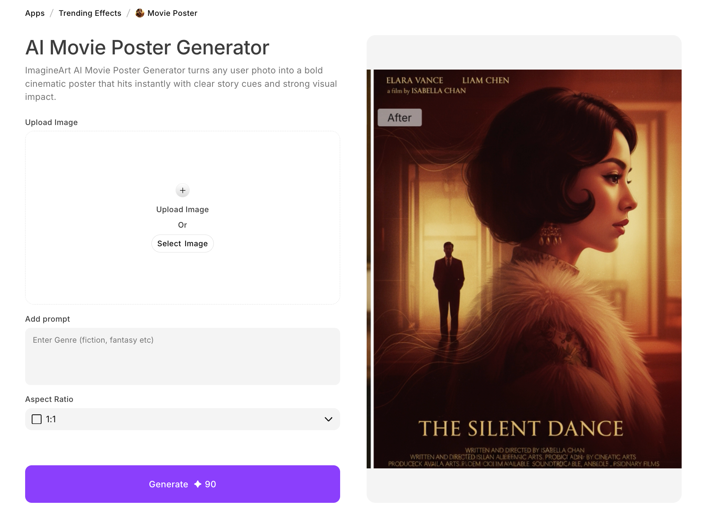
Task: Click the After label badge
Action: pos(399,118)
